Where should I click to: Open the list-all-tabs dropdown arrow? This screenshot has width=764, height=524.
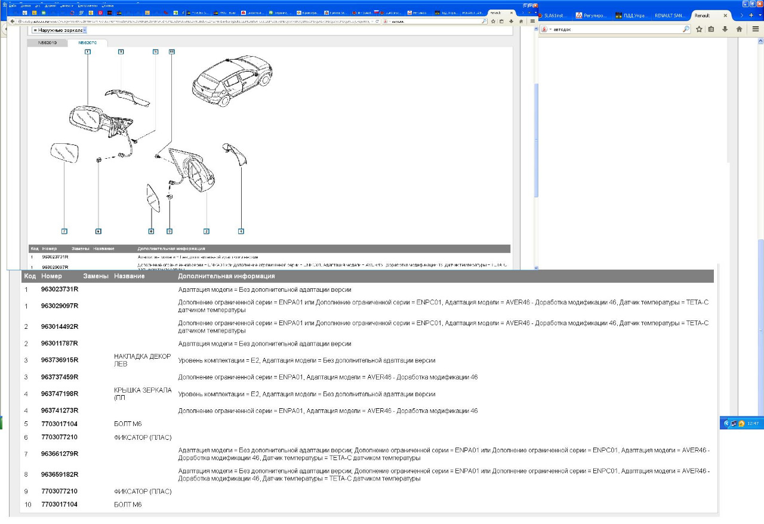(759, 16)
